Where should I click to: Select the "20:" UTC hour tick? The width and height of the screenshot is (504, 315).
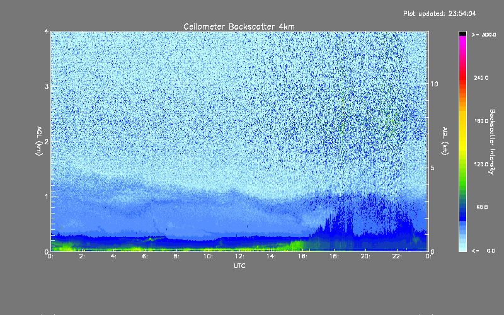coord(365,256)
